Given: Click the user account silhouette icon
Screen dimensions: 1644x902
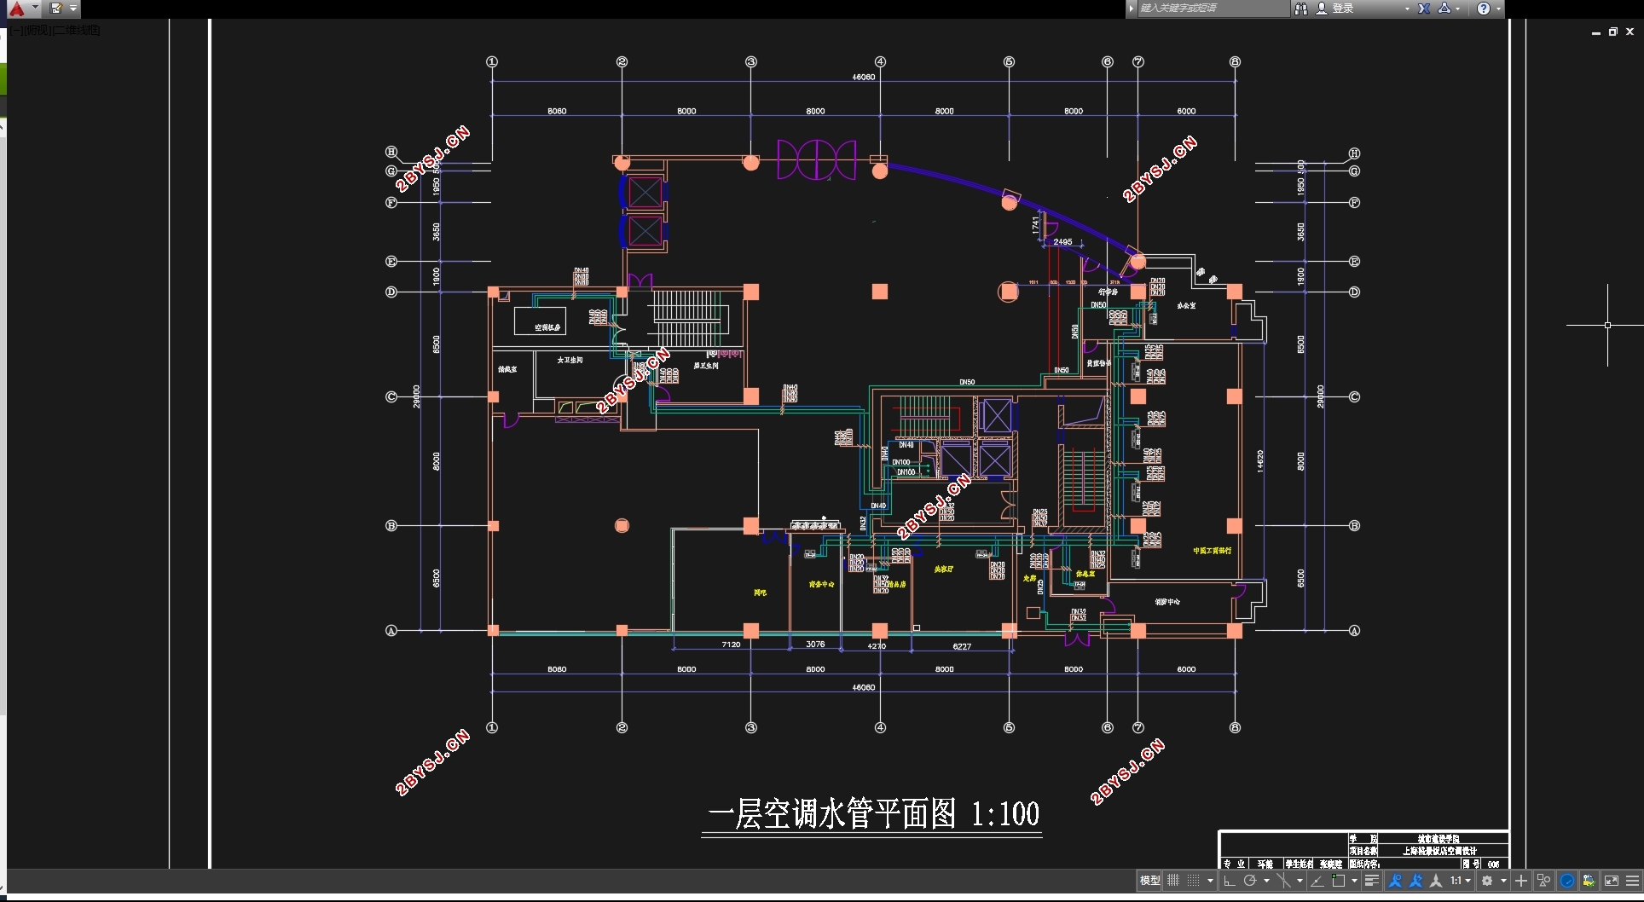Looking at the screenshot, I should pos(1322,9).
